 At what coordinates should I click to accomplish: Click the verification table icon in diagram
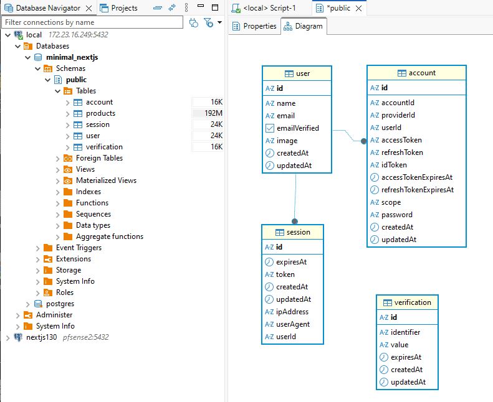coord(388,302)
